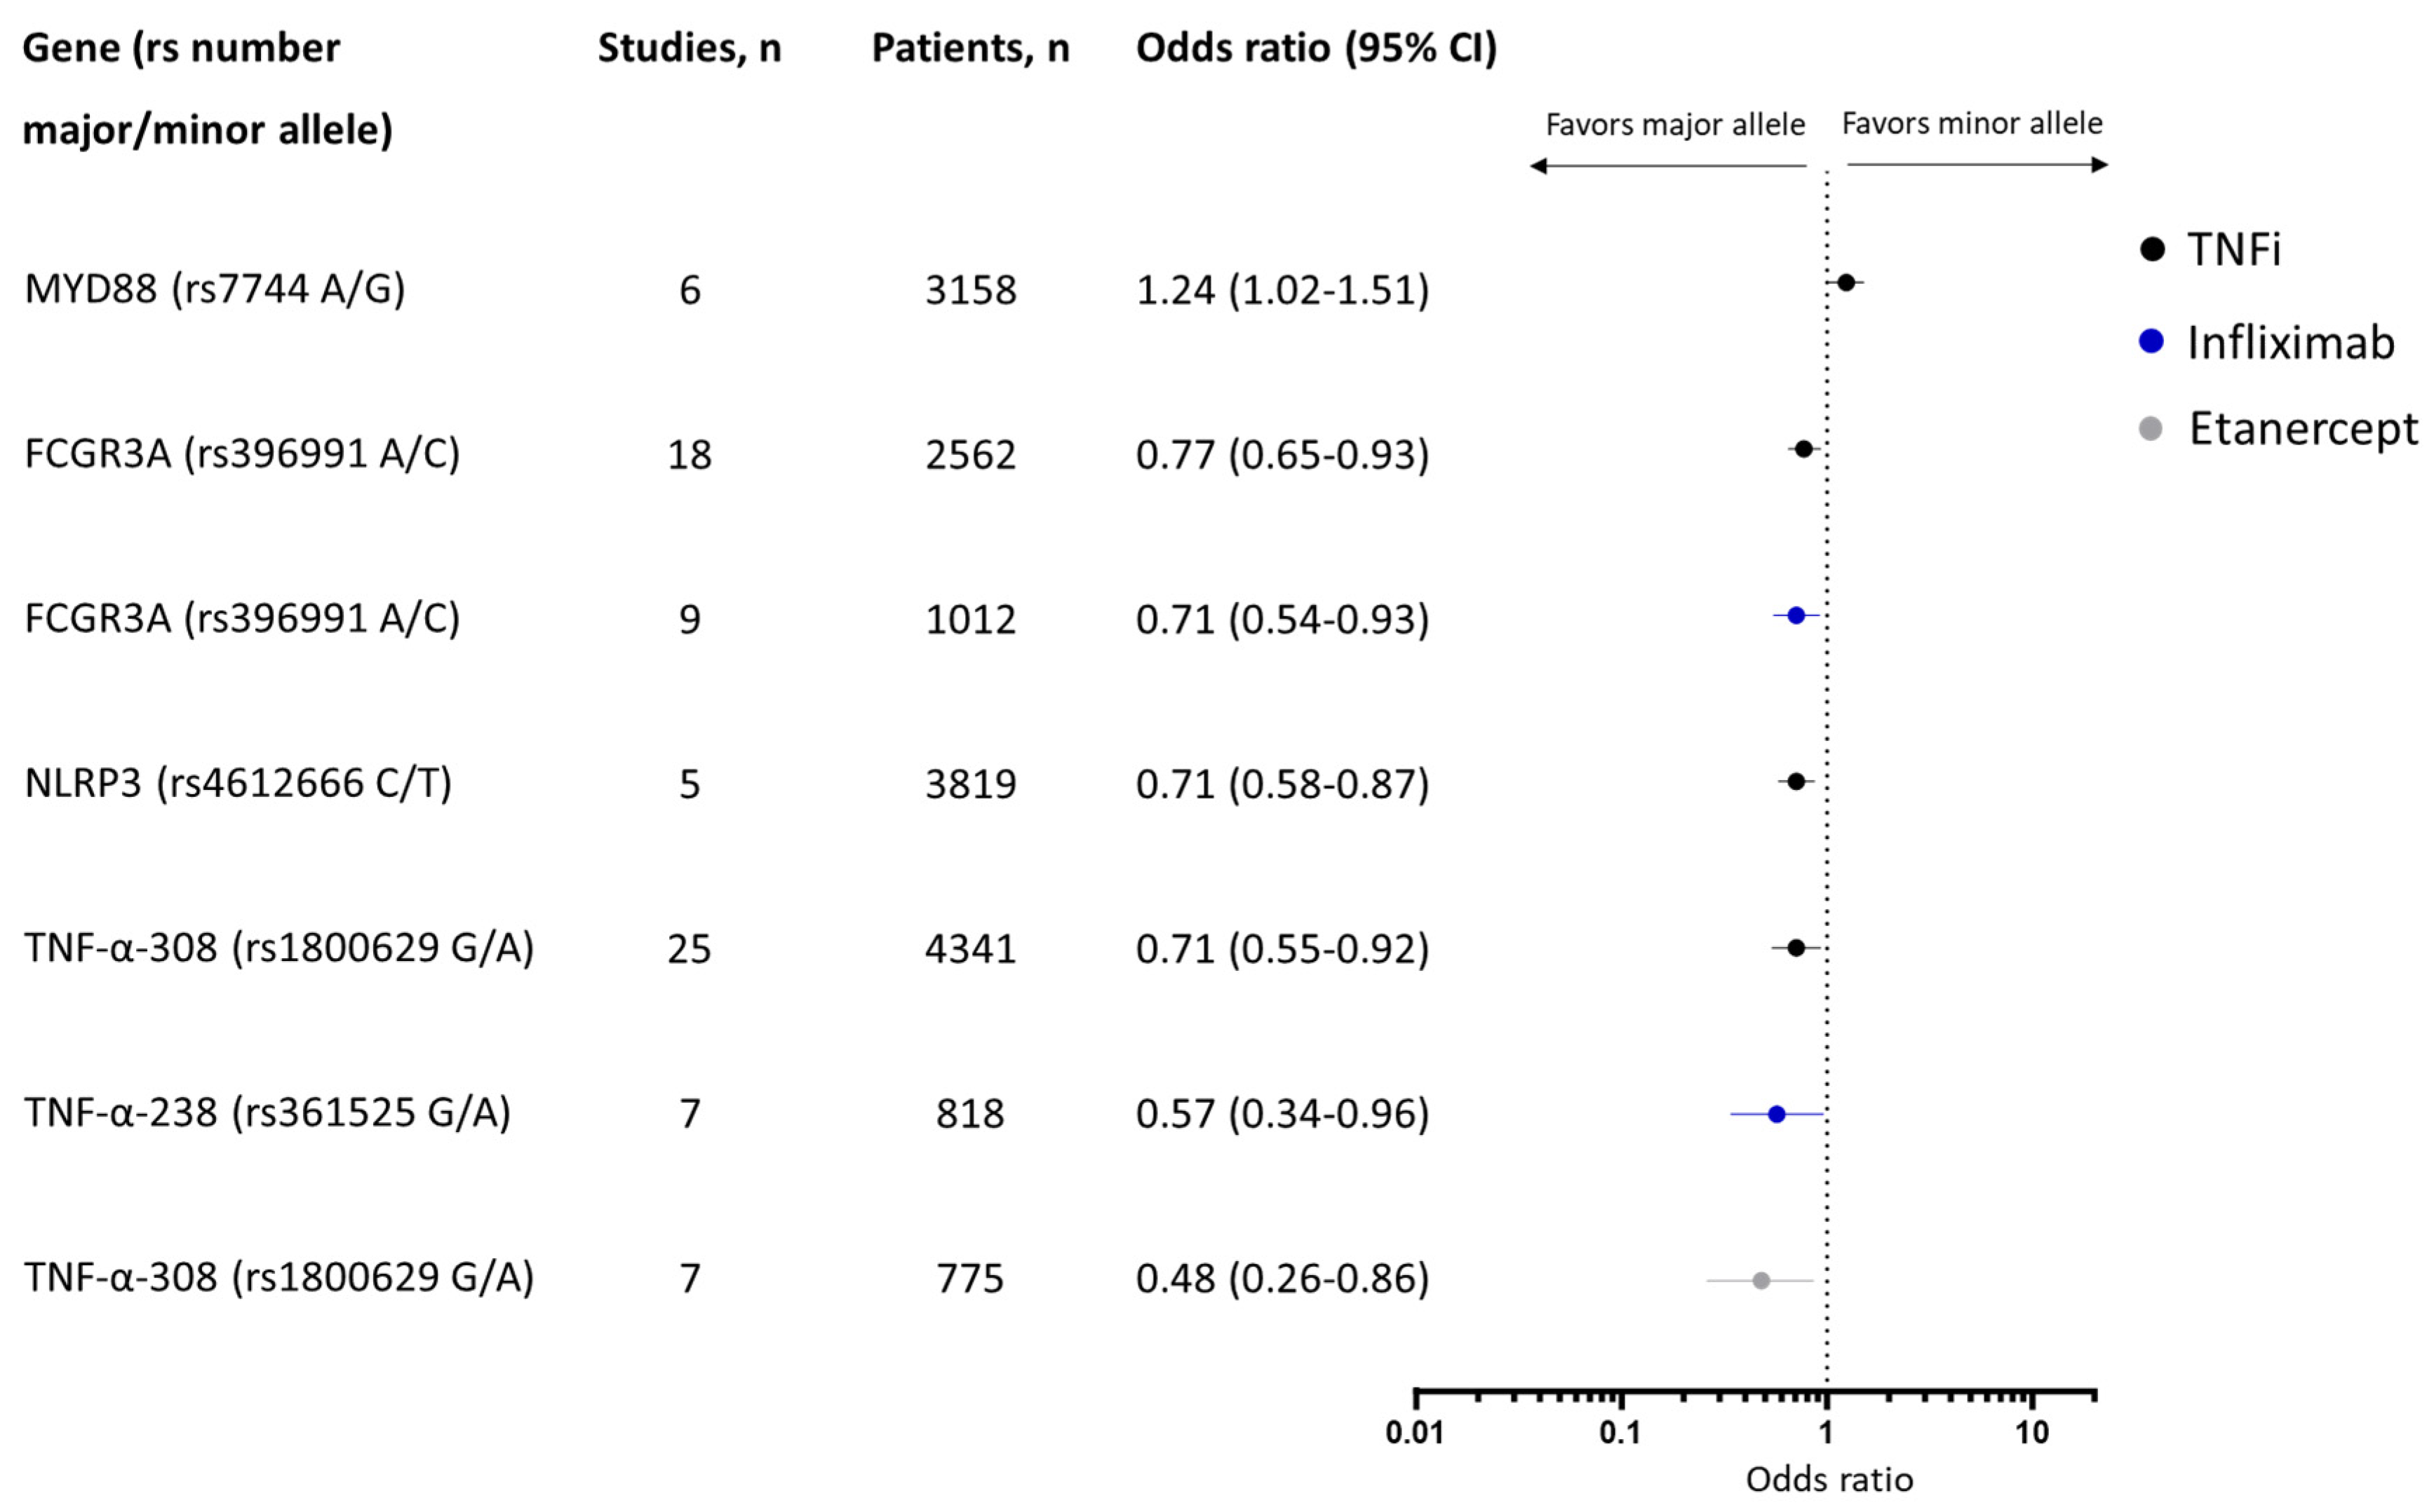The width and height of the screenshot is (2434, 1512).
Task: Click the blue data point for TNF-α-238
Action: 1777,1114
